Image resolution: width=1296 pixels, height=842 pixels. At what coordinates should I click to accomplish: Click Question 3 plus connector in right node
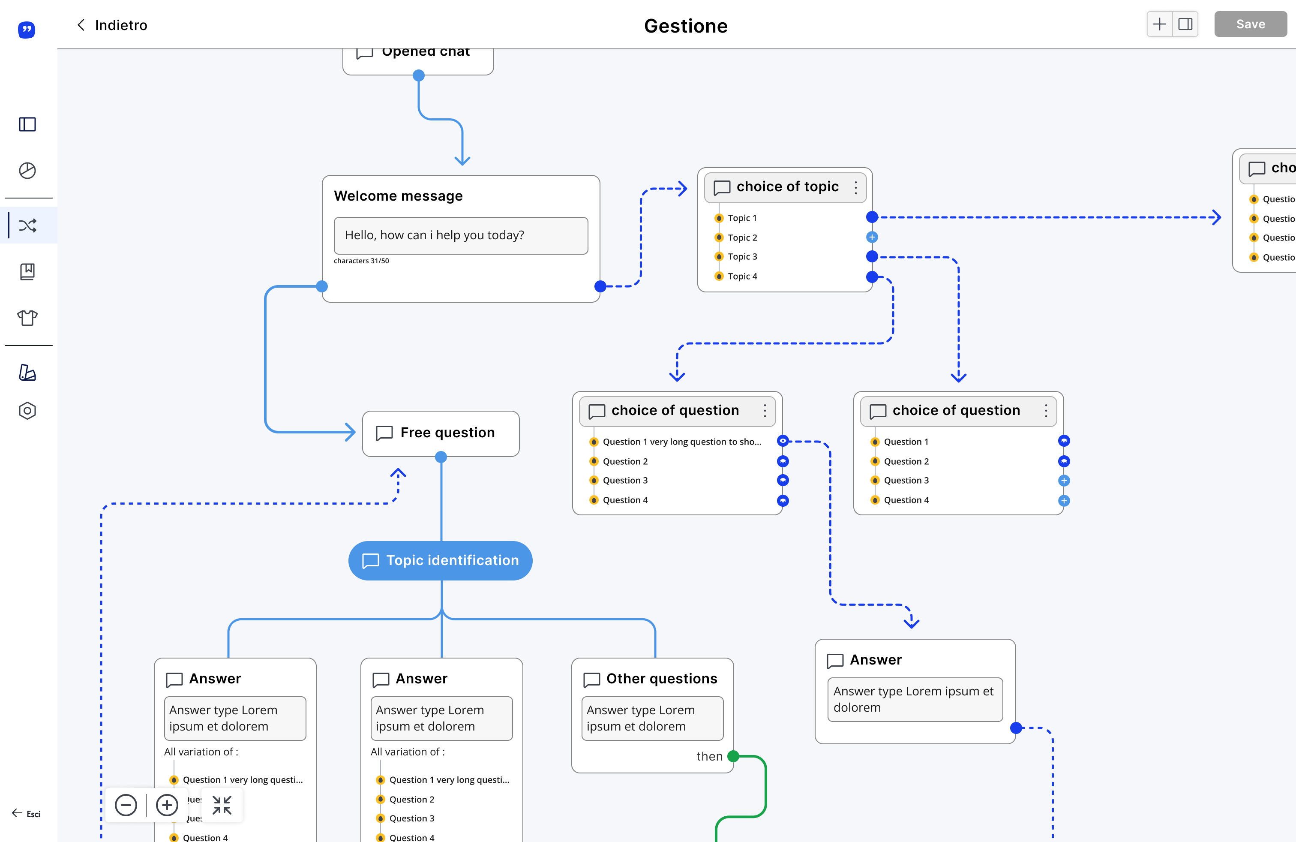coord(1064,480)
